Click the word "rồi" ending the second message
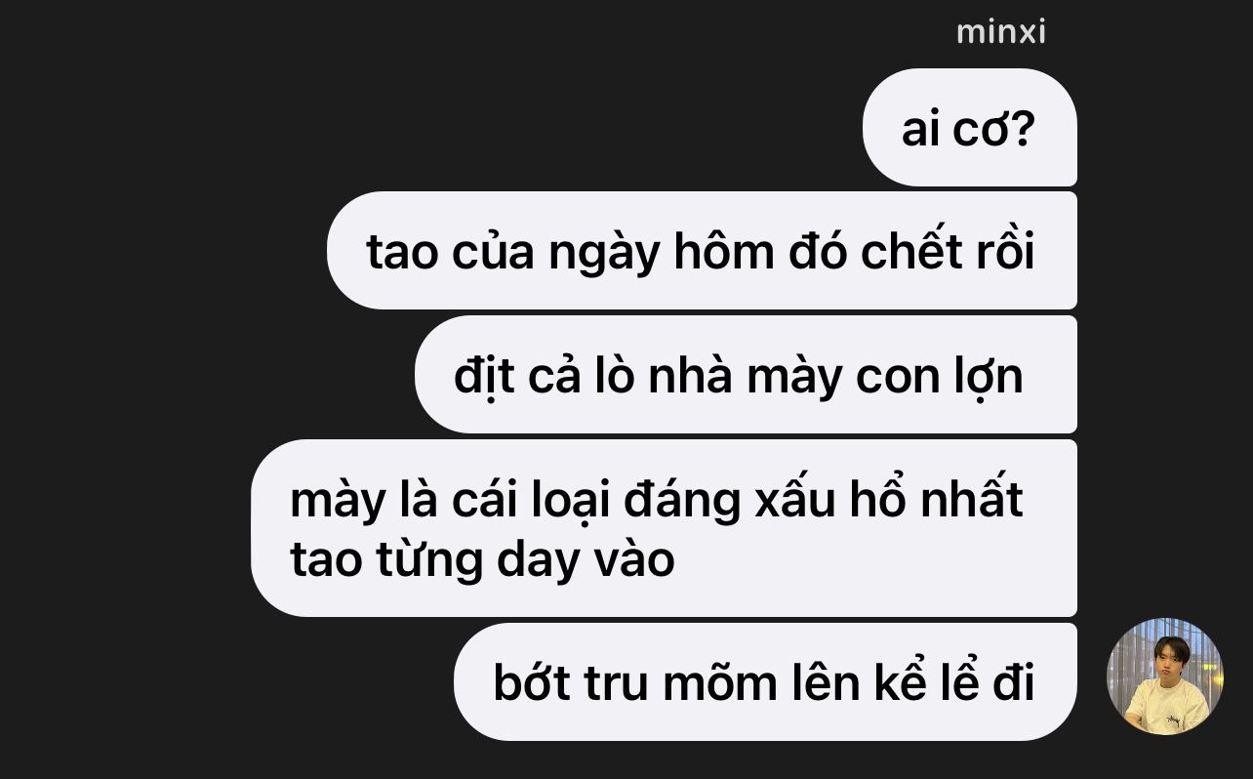The image size is (1253, 779). pos(1000,251)
